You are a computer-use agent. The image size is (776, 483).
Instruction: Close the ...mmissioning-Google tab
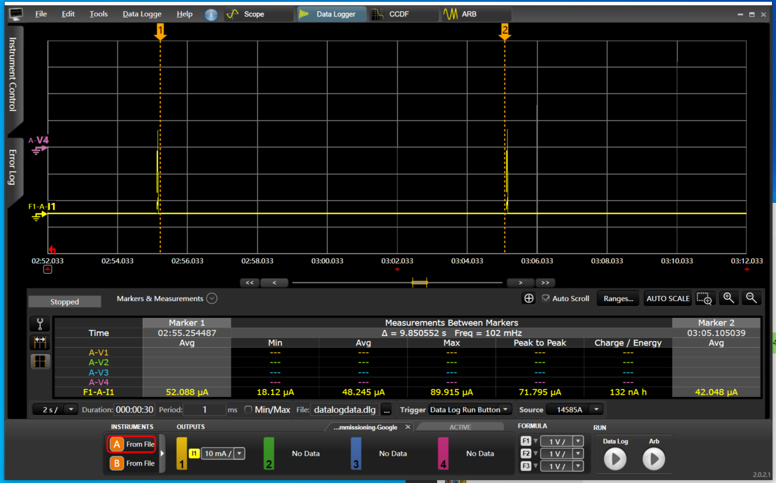pos(408,427)
